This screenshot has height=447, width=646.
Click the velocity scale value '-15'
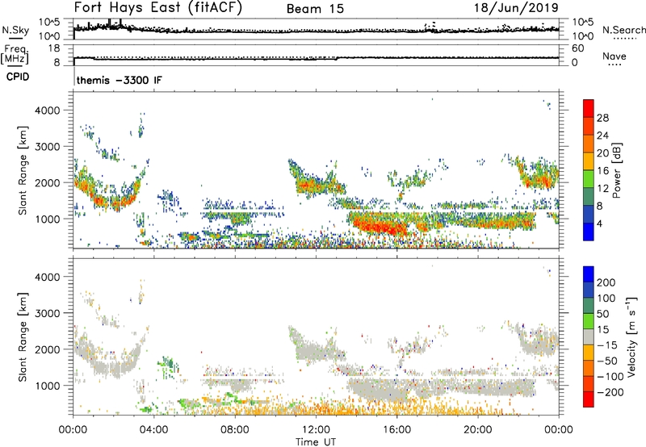(606, 345)
